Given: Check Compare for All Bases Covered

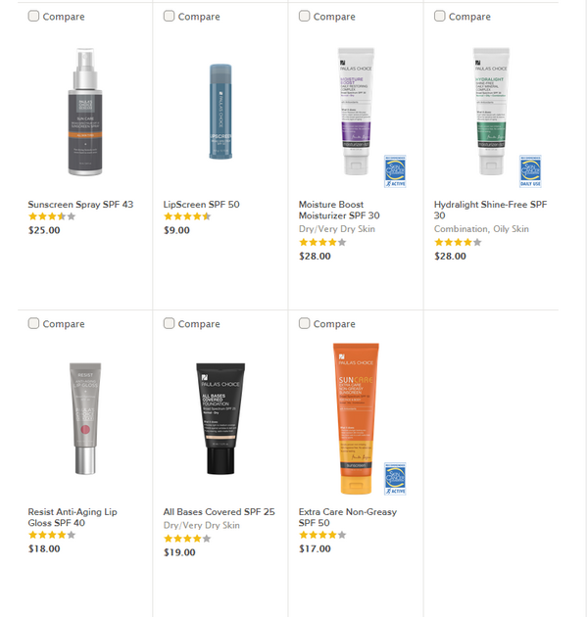Looking at the screenshot, I should pyautogui.click(x=169, y=323).
